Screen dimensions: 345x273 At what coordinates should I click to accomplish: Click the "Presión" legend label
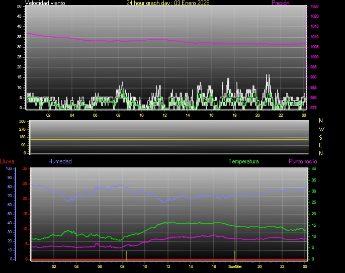pyautogui.click(x=281, y=3)
